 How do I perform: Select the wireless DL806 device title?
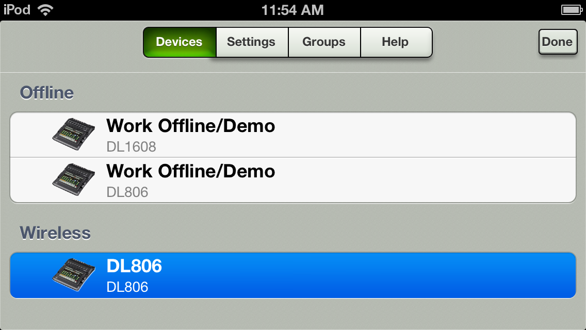(134, 266)
